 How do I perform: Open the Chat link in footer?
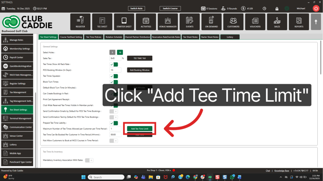tap(268, 171)
